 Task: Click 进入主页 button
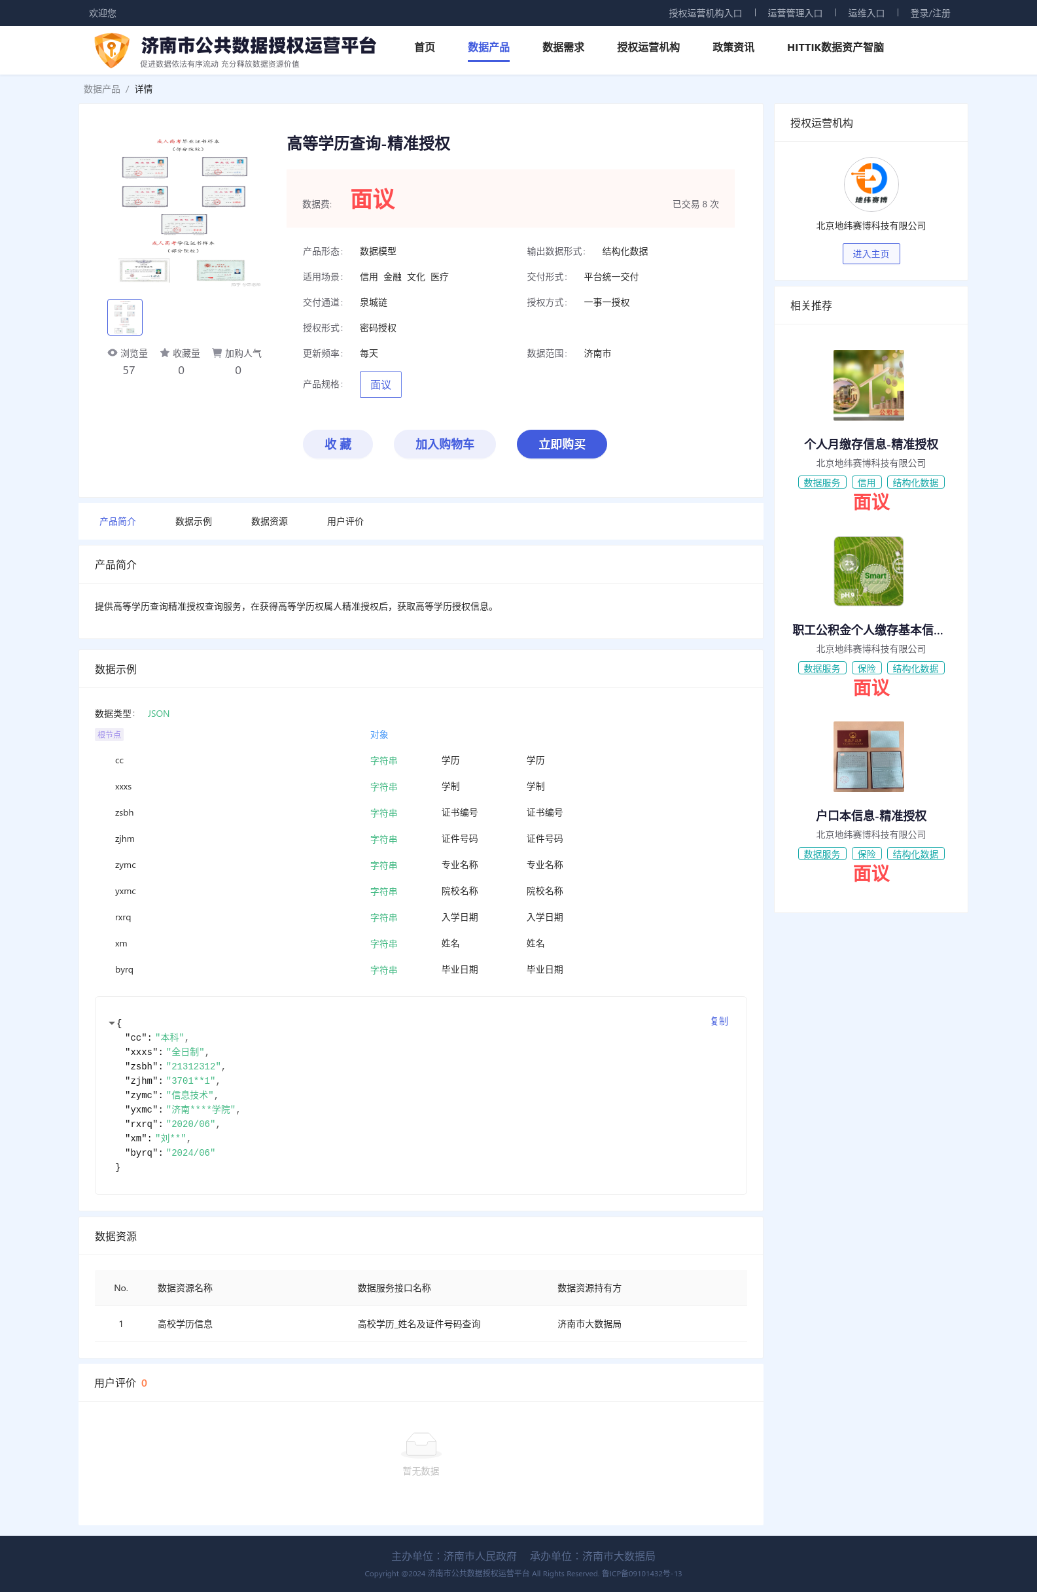(x=870, y=254)
